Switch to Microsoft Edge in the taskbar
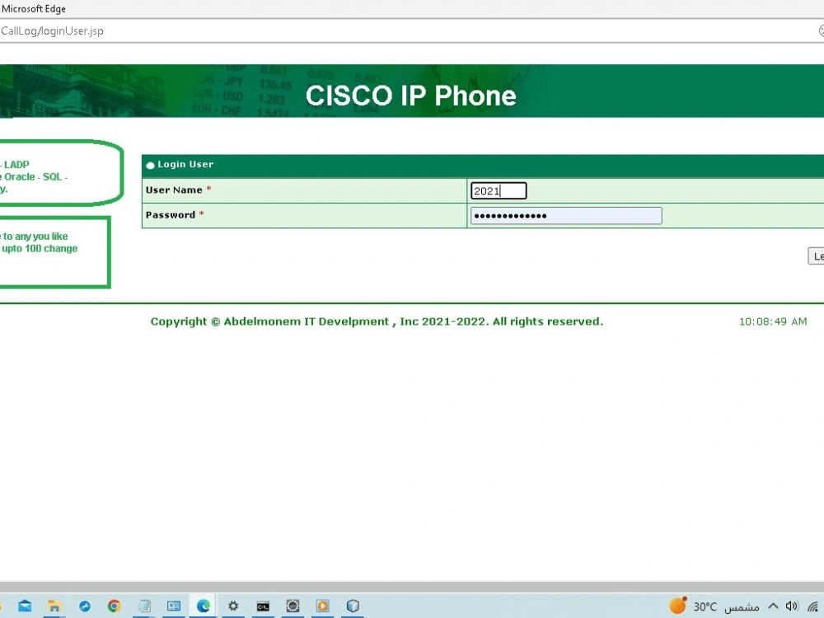 pyautogui.click(x=204, y=606)
